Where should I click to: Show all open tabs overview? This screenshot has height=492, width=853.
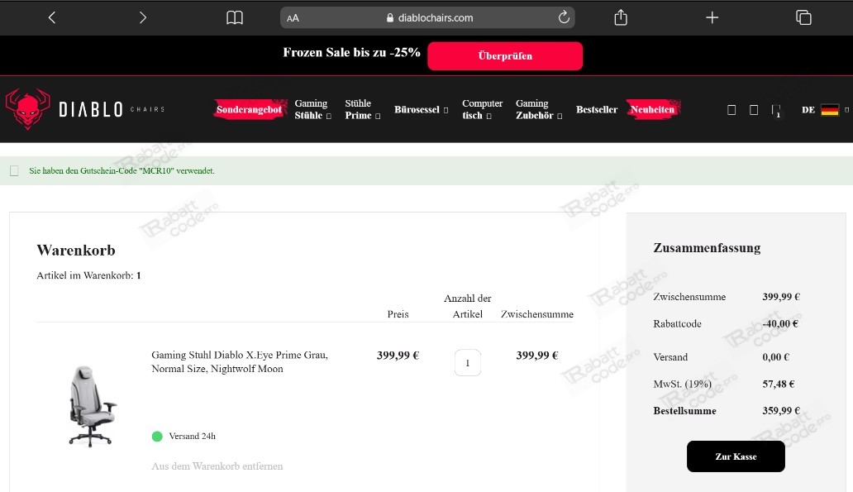tap(803, 17)
